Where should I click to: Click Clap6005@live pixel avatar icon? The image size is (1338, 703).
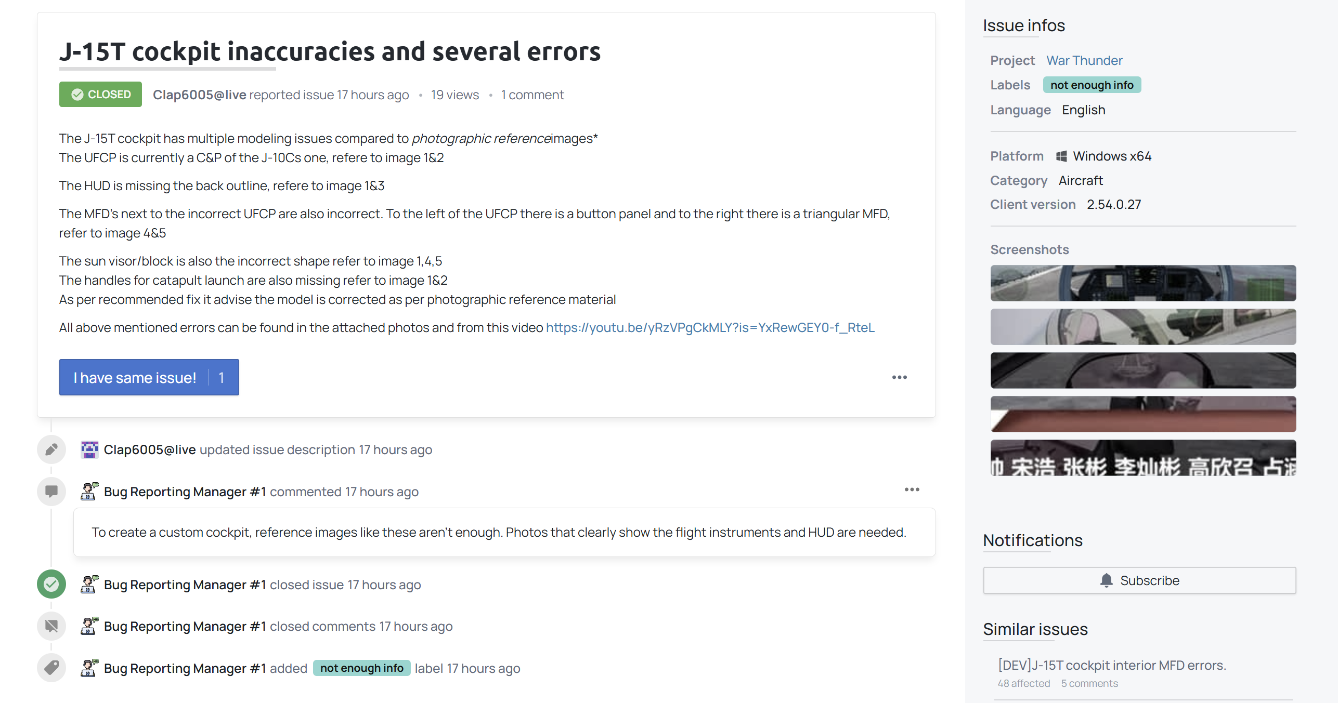pos(89,449)
